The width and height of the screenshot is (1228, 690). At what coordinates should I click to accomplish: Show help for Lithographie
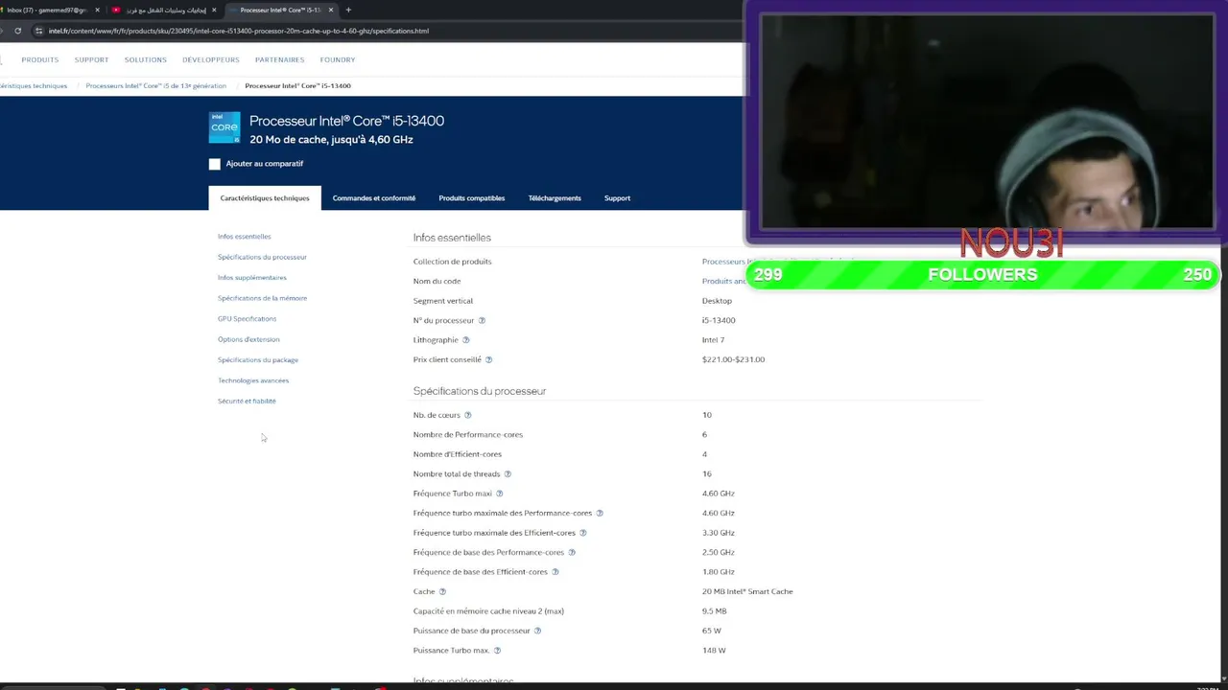click(x=466, y=340)
